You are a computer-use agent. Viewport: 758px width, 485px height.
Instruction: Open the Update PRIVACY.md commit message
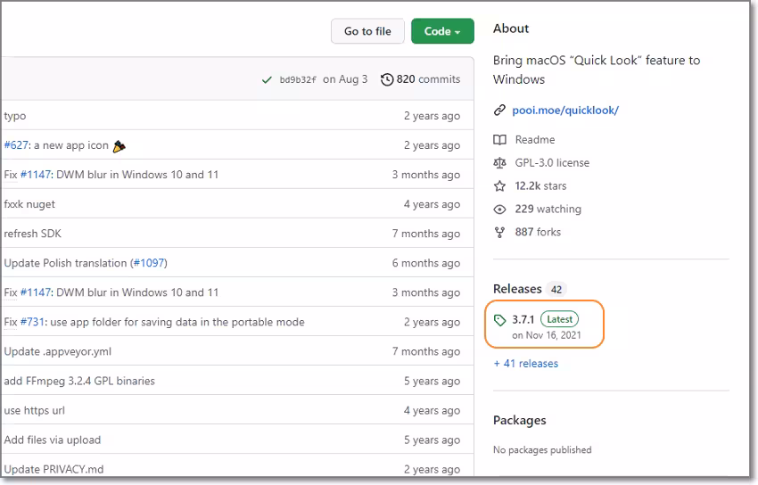pyautogui.click(x=54, y=469)
